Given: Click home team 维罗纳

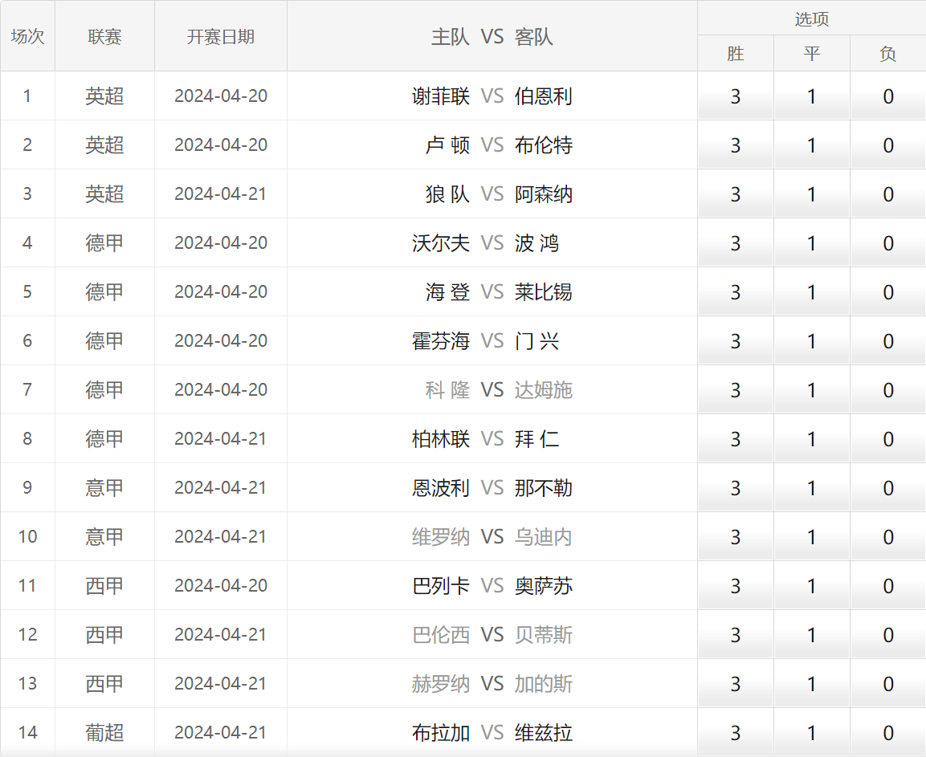Looking at the screenshot, I should coord(441,537).
